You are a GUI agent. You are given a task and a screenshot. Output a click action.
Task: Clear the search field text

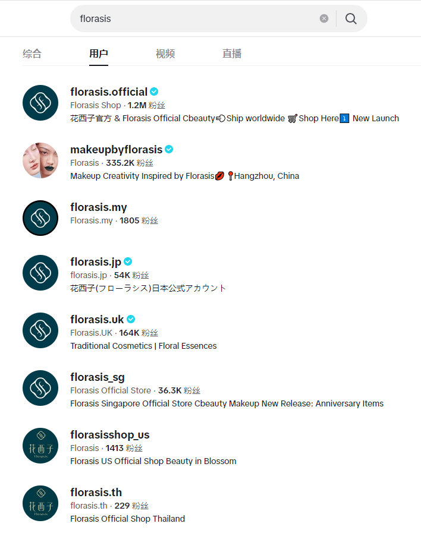(x=324, y=18)
